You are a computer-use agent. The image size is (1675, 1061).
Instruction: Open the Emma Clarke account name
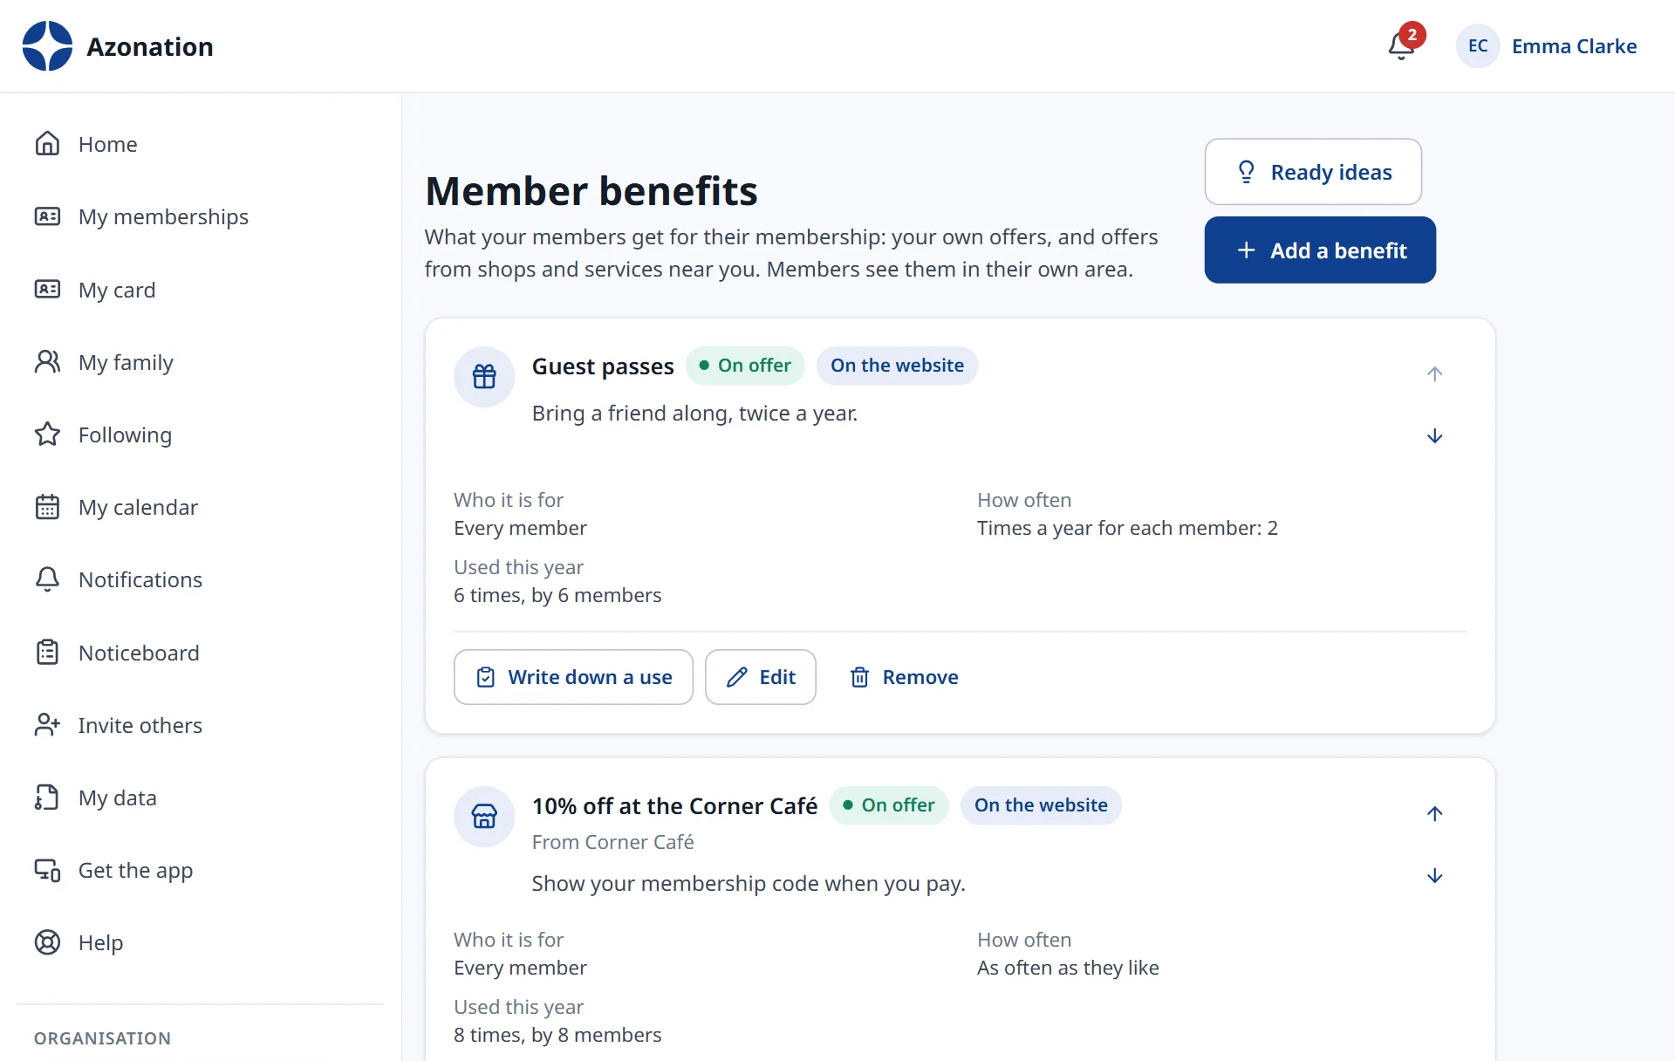1574,46
